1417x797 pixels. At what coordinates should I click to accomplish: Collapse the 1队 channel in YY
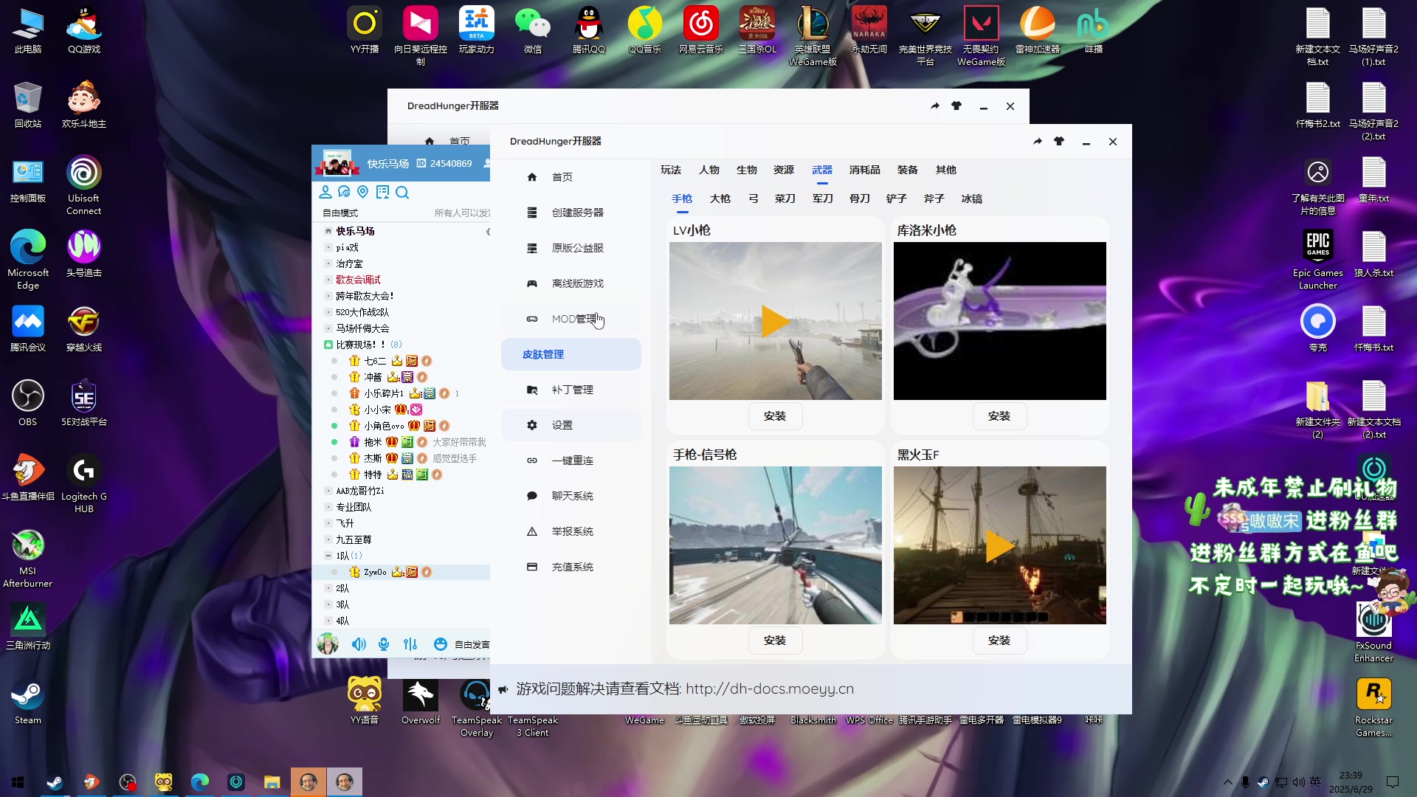coord(328,556)
